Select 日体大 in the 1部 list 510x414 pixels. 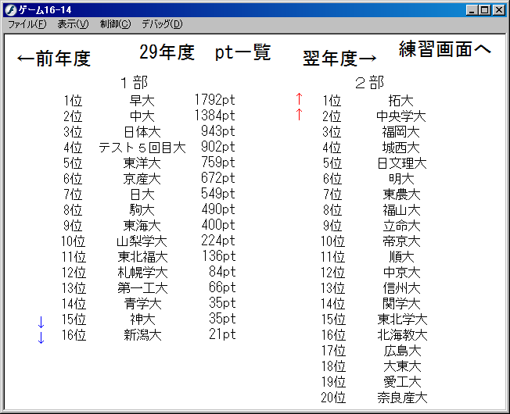tap(142, 131)
